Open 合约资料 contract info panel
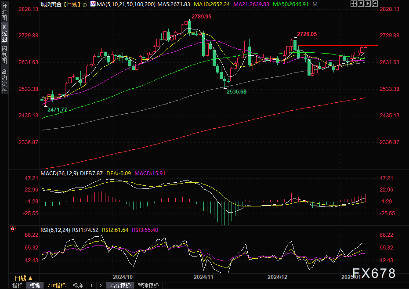Viewport: 409px width, 289px height. coord(4,80)
